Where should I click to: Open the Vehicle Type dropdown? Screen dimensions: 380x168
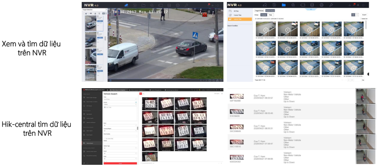point(120,148)
